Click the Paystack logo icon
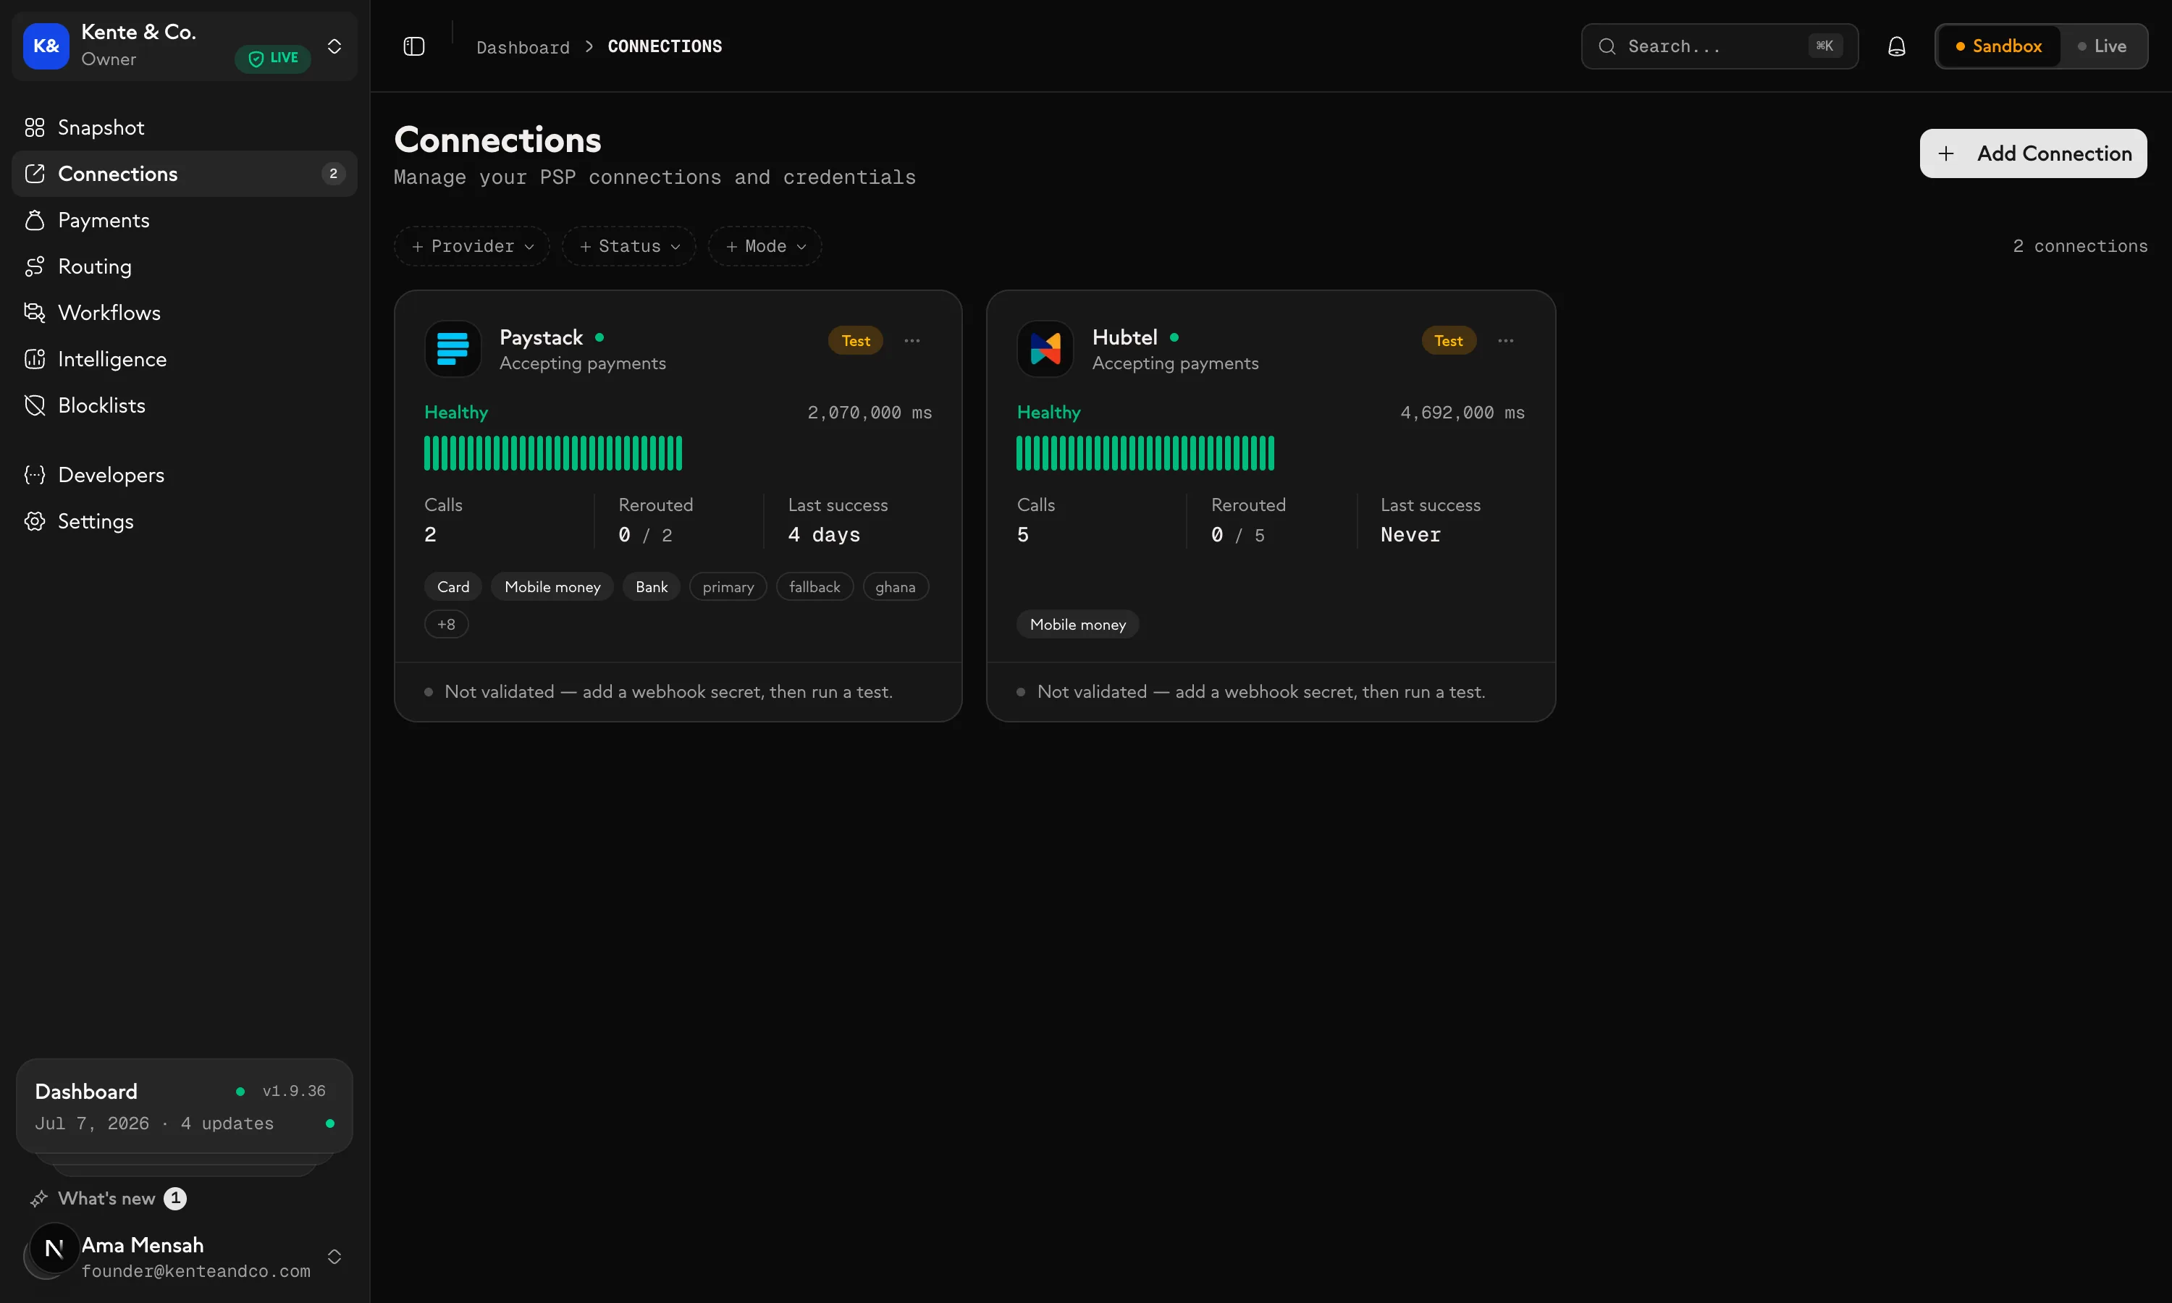The image size is (2172, 1303). click(453, 349)
